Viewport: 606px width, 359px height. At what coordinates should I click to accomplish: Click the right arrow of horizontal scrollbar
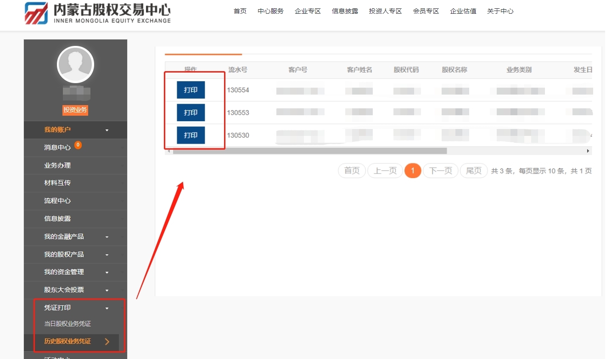[x=588, y=151]
